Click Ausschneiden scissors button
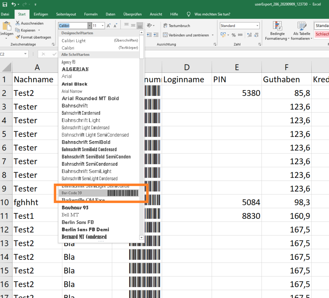The width and height of the screenshot is (329, 298). point(29,23)
